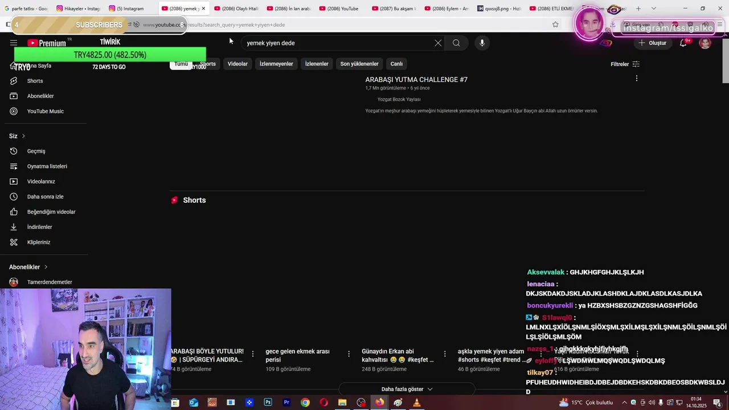Open a new browser tab
This screenshot has height=410, width=729.
click(638, 9)
